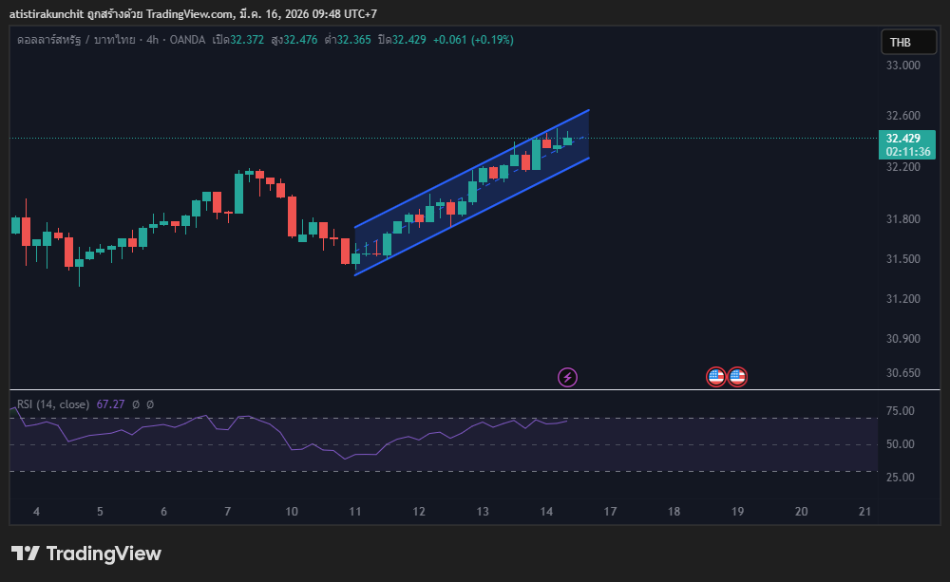Click the 75.00 level on the RSI scale

[x=901, y=411]
